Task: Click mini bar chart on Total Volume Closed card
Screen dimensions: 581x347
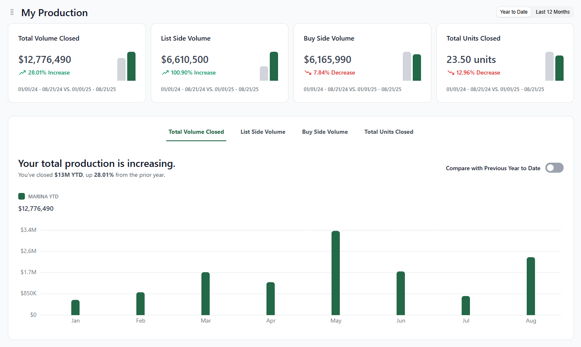Action: (126, 66)
